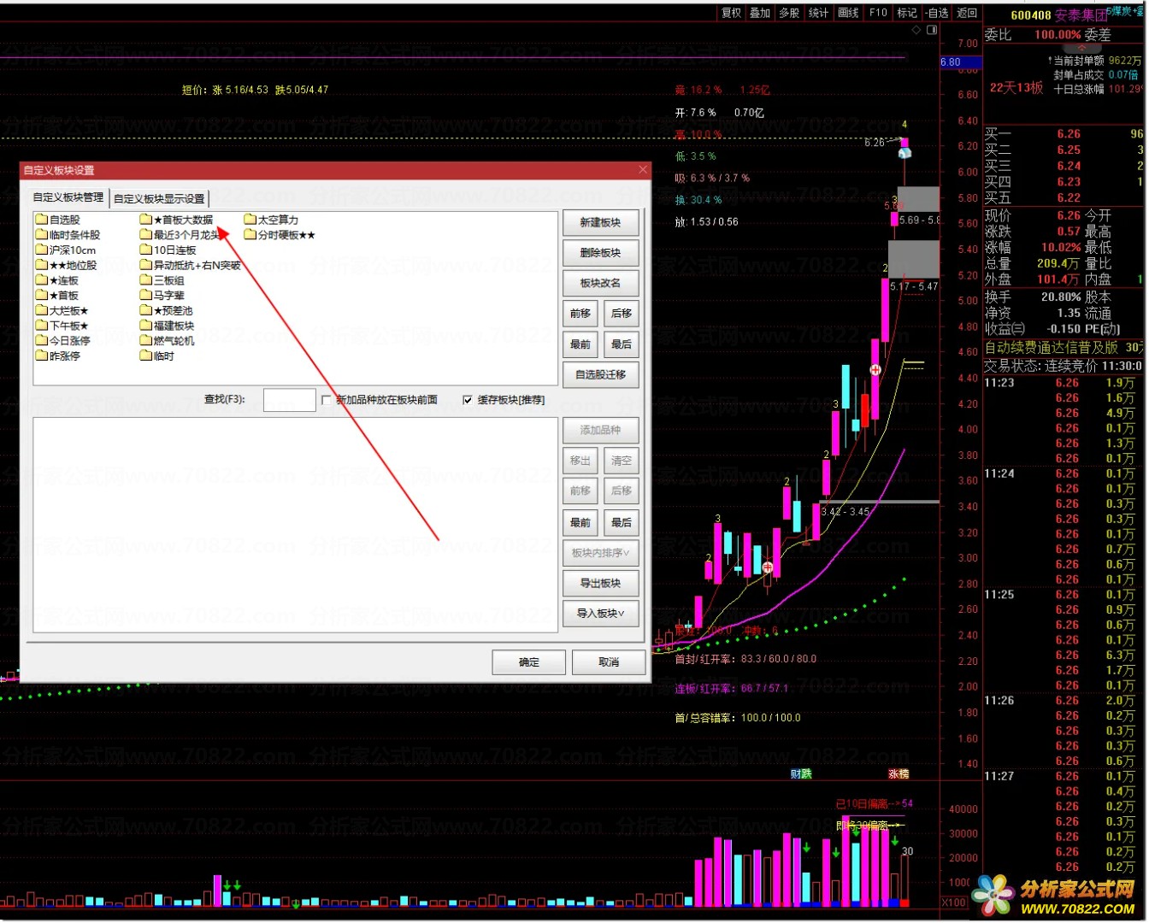
Task: Click lower 最前 button near stock list
Action: [580, 522]
